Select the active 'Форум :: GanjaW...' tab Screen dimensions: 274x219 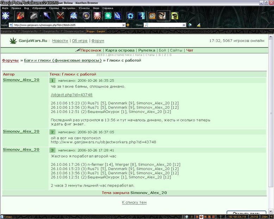96,31
